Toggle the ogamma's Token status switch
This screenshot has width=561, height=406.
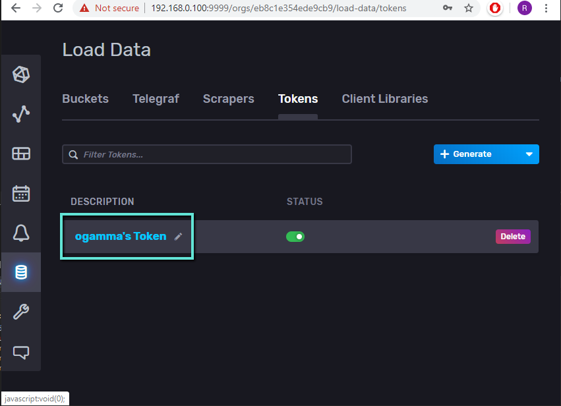pyautogui.click(x=295, y=237)
